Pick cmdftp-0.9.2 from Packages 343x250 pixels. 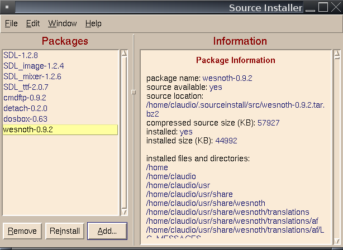point(25,98)
